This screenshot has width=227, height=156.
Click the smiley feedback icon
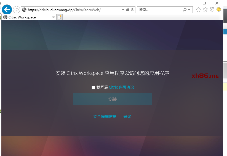click(x=219, y=9)
